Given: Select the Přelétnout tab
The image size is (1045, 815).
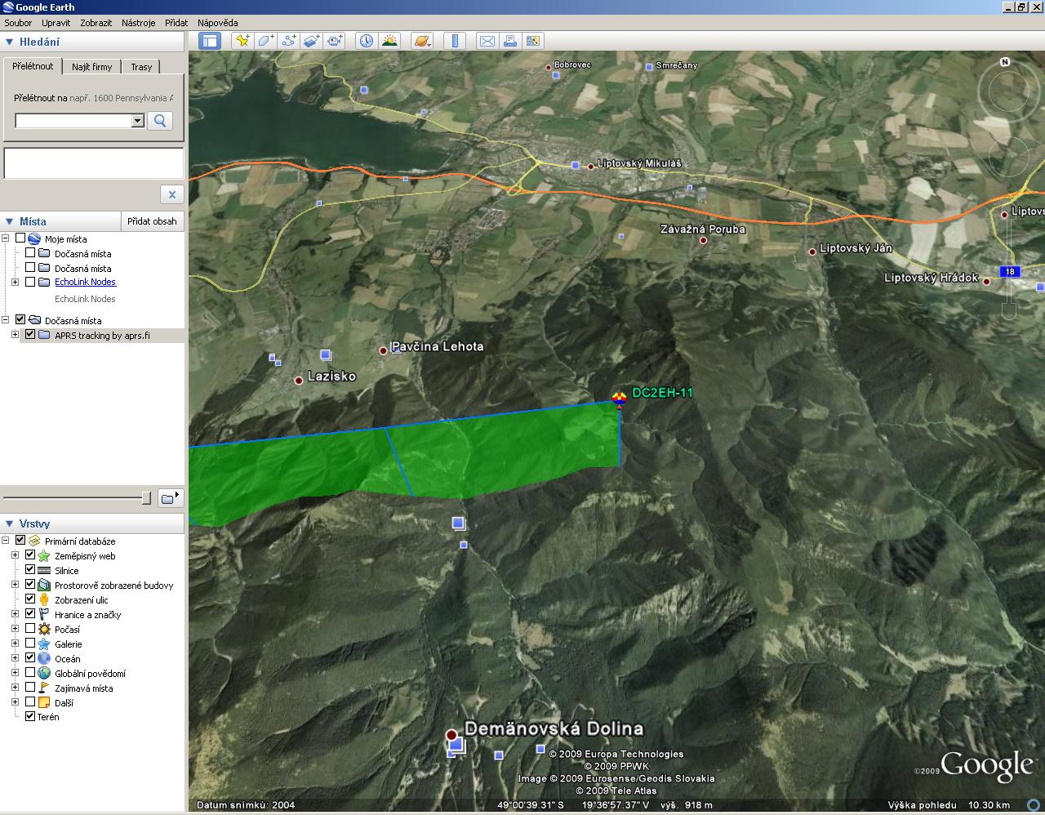Looking at the screenshot, I should tap(33, 66).
